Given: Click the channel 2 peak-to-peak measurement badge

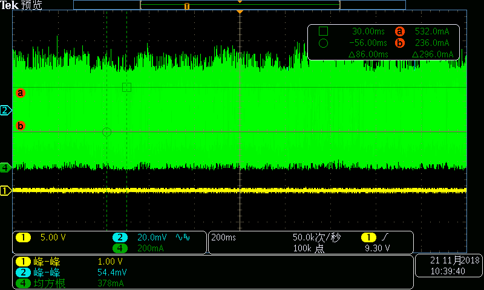Looking at the screenshot, I should [24, 272].
